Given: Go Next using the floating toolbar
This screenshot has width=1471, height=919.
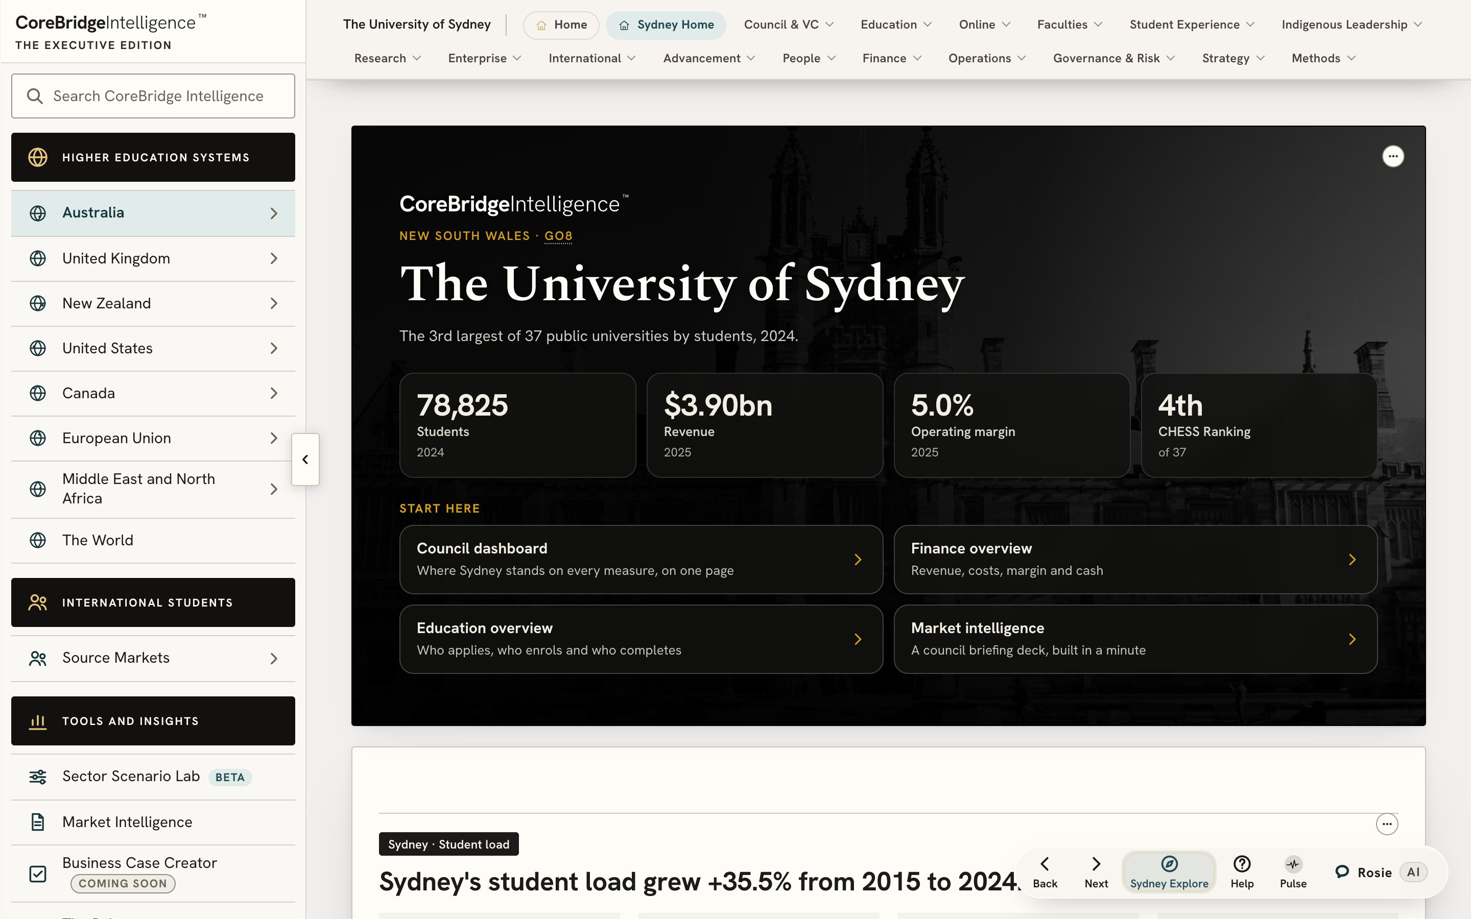Looking at the screenshot, I should pos(1096,873).
